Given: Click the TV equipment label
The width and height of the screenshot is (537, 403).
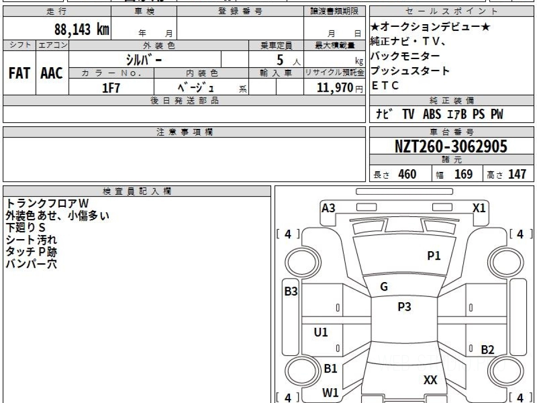Looking at the screenshot, I should [x=408, y=114].
